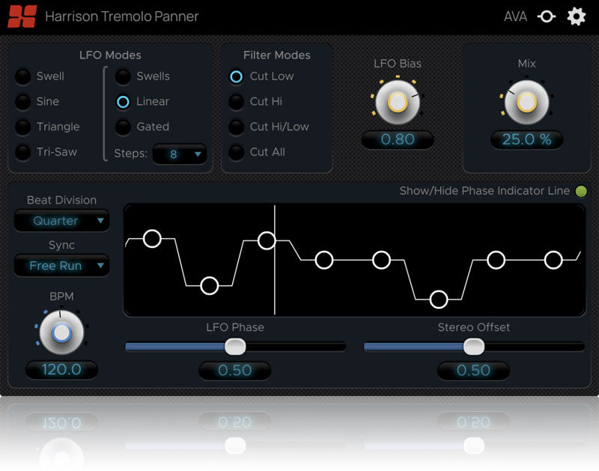Click the first step node in waveform display

(152, 239)
